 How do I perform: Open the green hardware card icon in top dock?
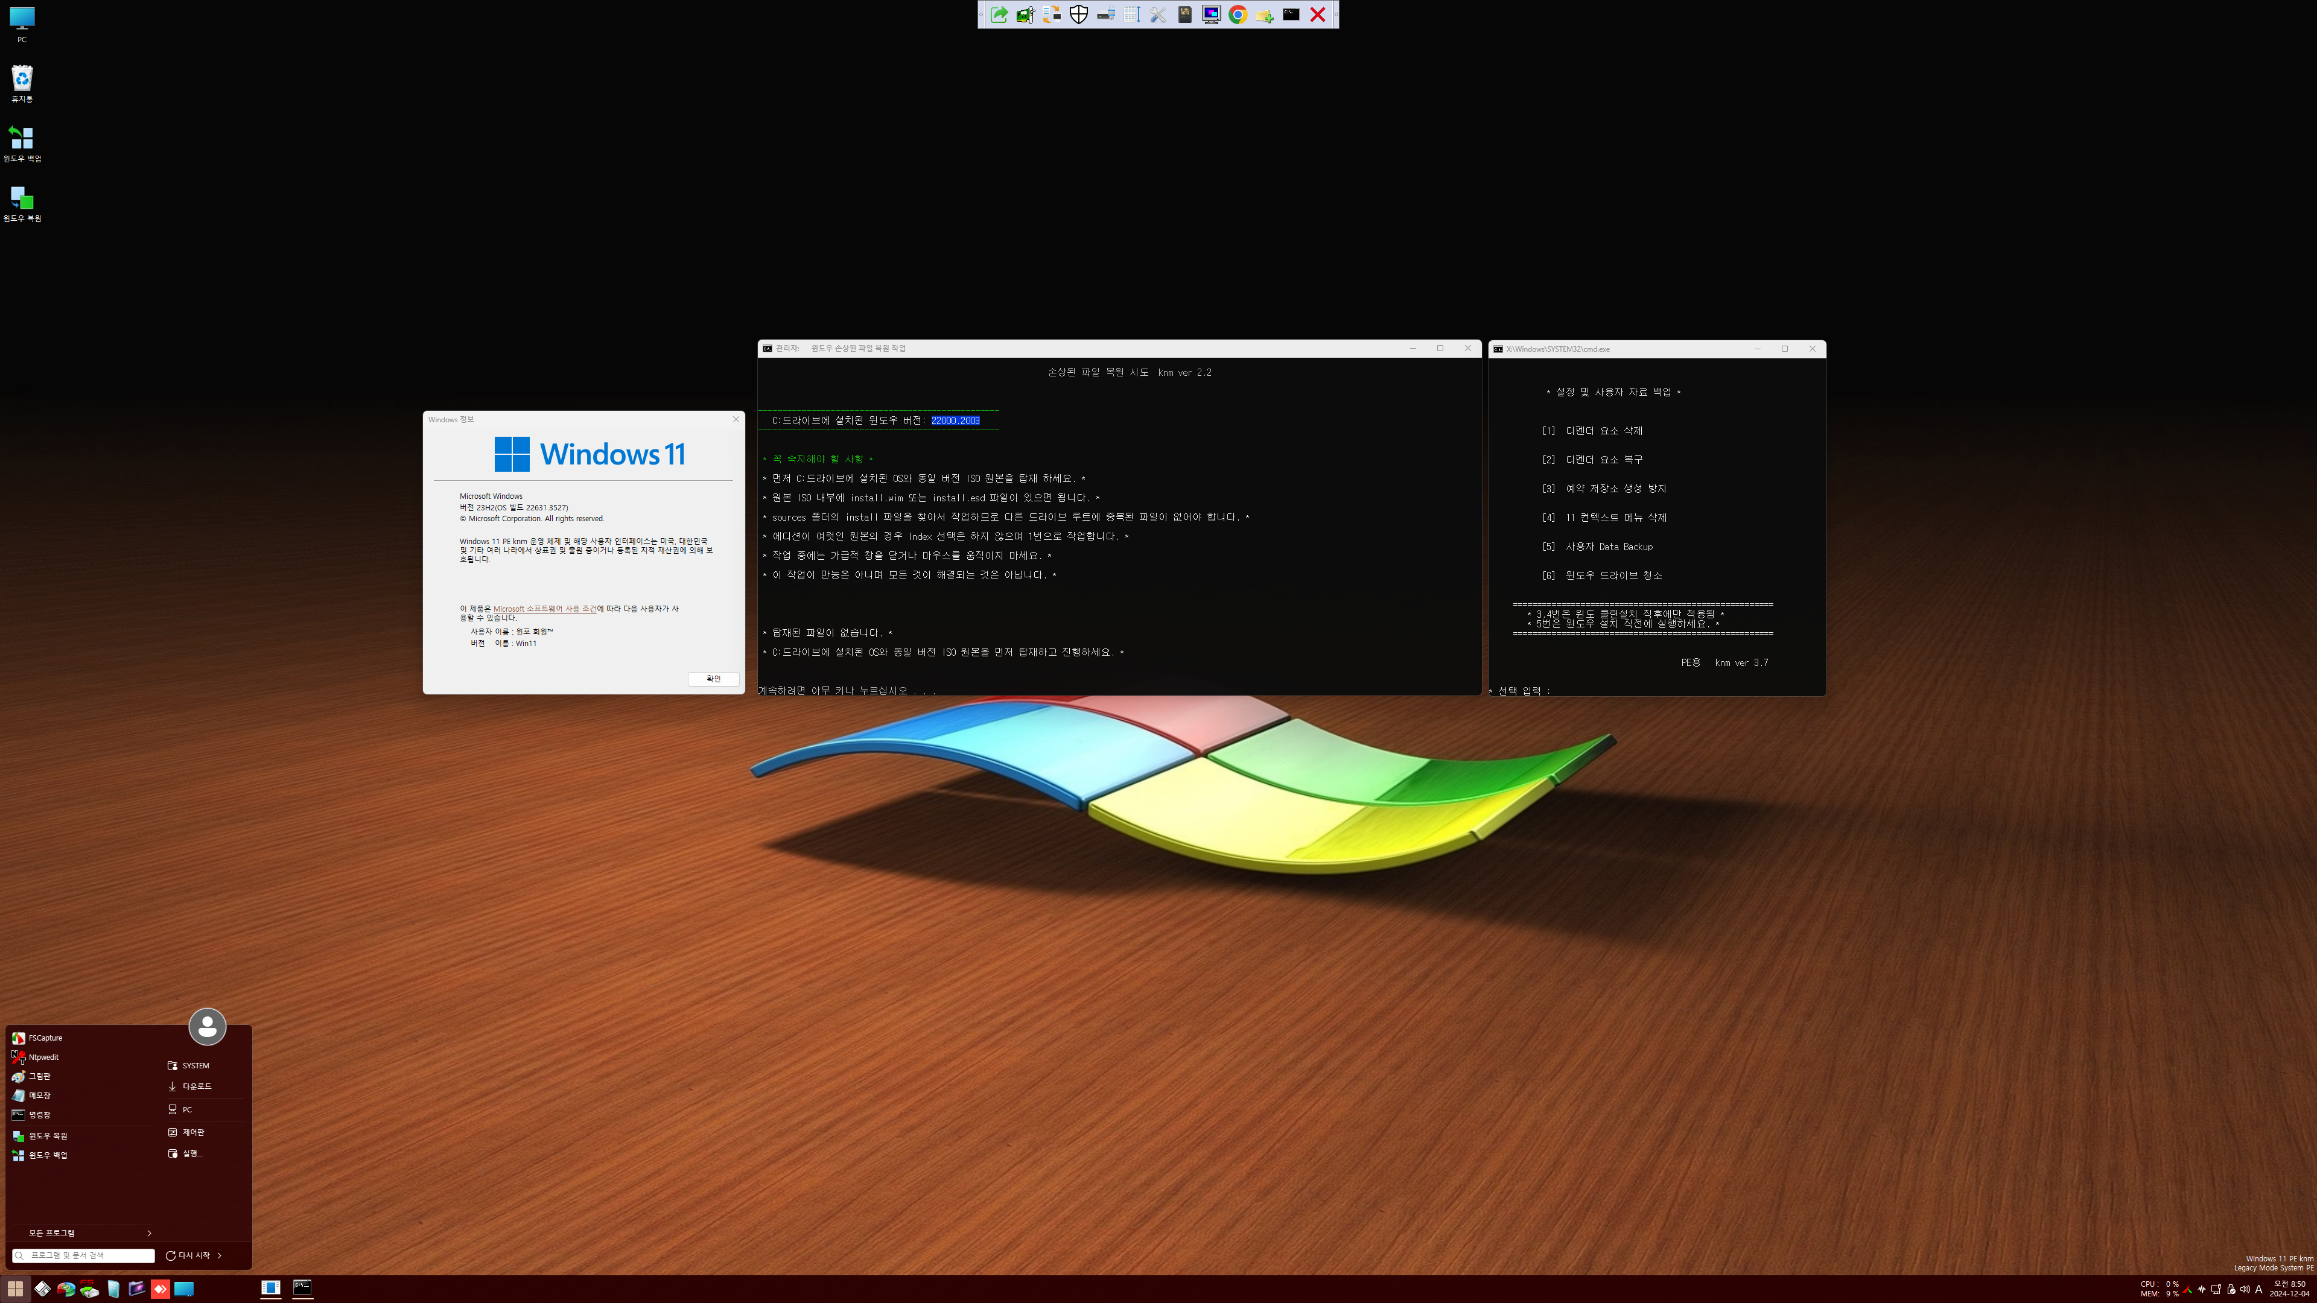pos(1025,14)
